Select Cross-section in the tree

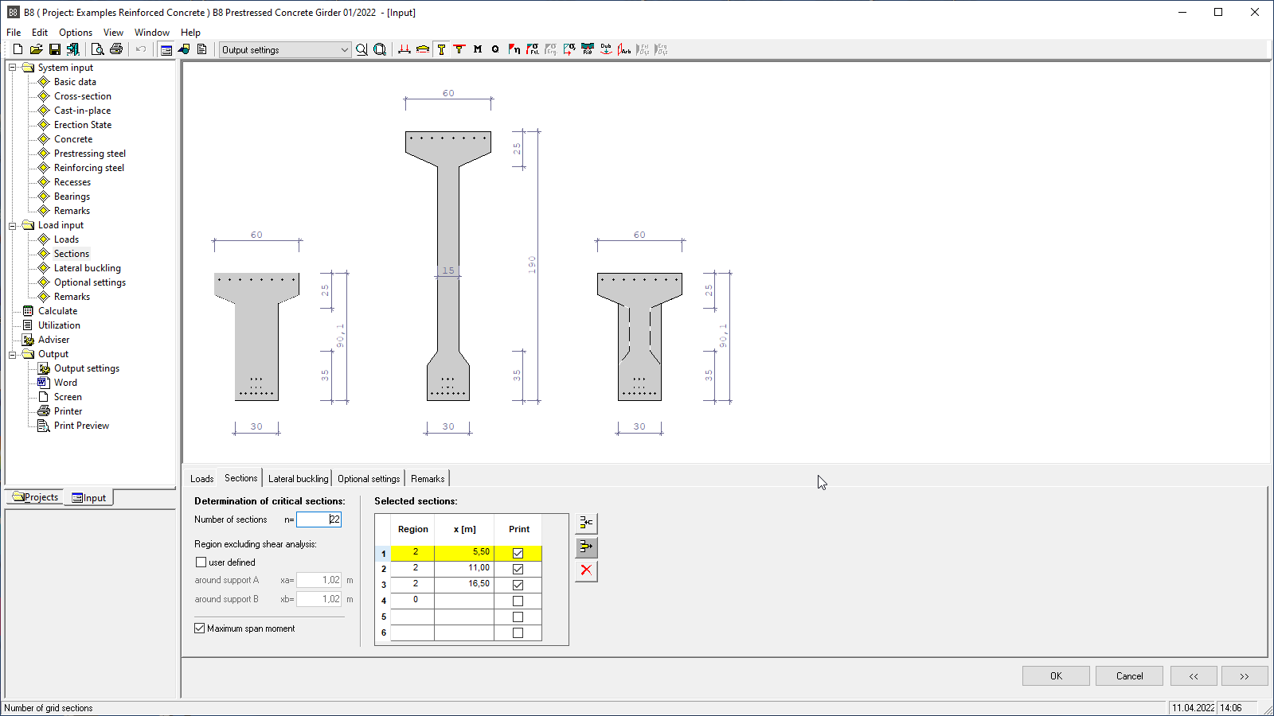[83, 96]
